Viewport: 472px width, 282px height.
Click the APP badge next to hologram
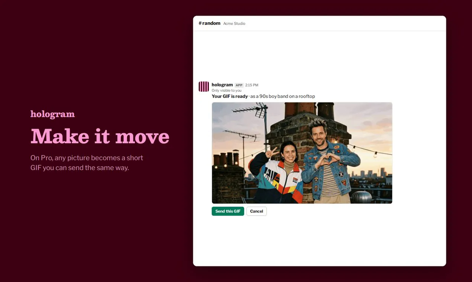pos(239,85)
